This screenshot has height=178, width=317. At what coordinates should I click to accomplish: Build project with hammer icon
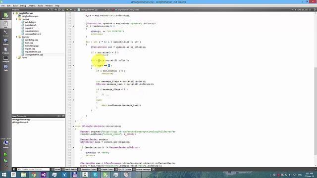(x=5, y=166)
